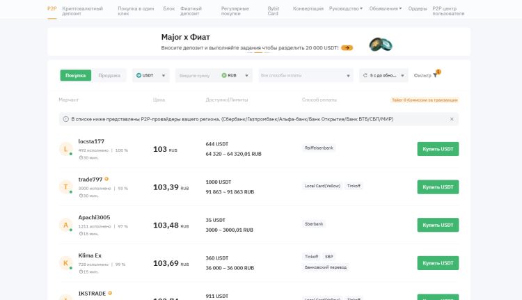Open the Конвертация tab
The width and height of the screenshot is (522, 300).
(x=308, y=9)
